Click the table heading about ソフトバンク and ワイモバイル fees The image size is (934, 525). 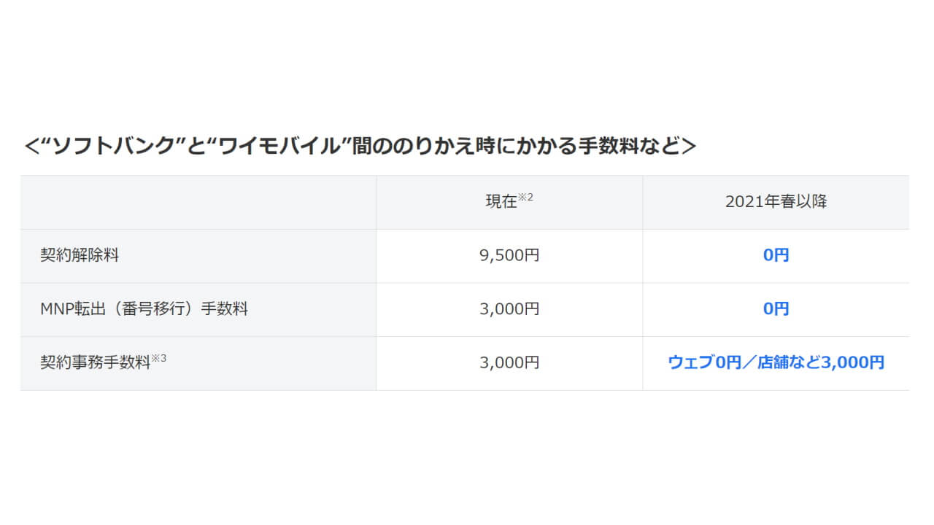tap(360, 147)
